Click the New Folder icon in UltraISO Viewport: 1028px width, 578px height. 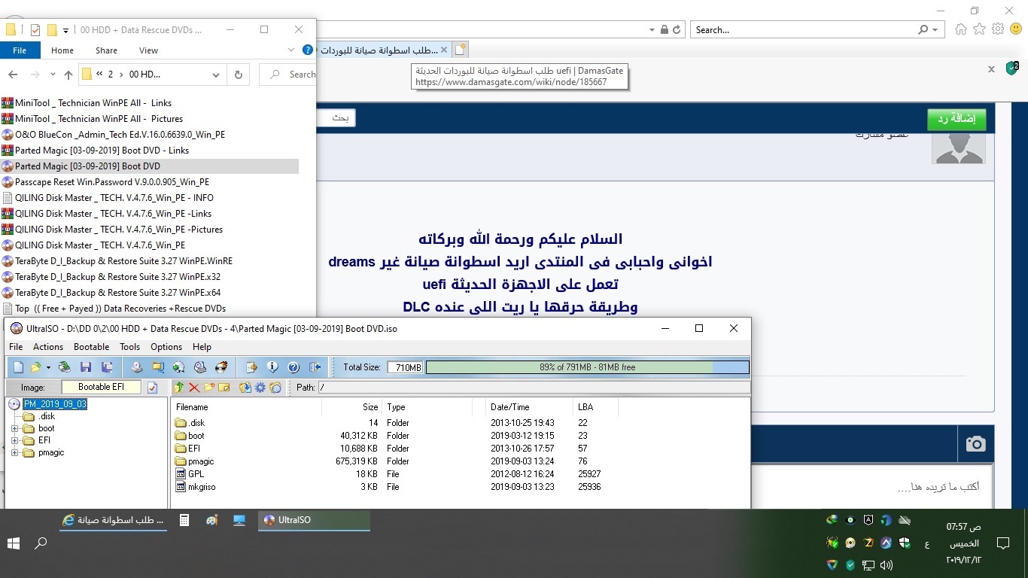pyautogui.click(x=209, y=388)
